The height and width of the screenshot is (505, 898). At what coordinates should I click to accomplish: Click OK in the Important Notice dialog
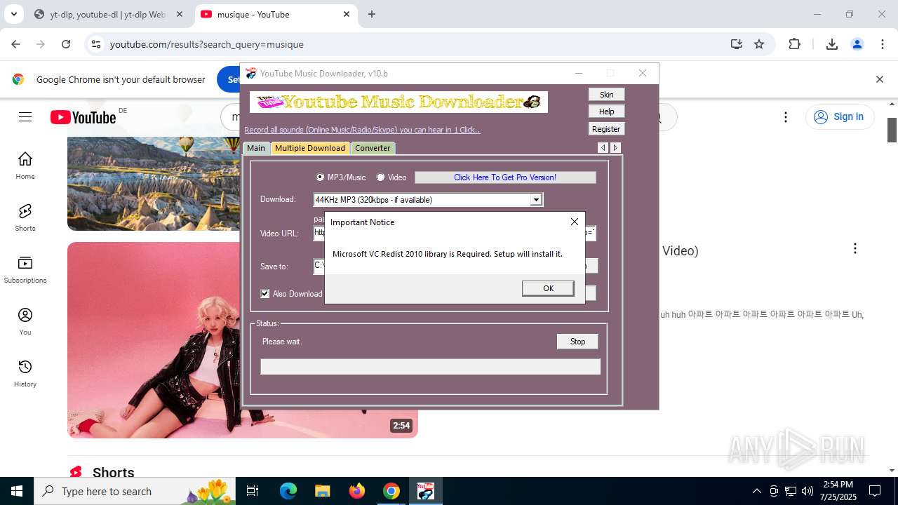(x=548, y=288)
